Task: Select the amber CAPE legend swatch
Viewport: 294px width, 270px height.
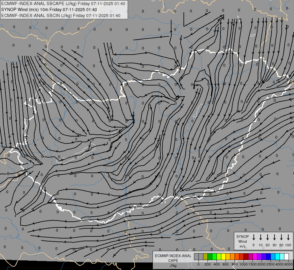Action: 228,256
